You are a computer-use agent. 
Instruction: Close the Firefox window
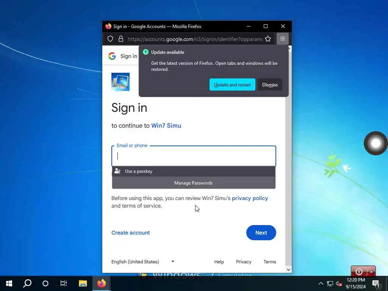pos(283,26)
